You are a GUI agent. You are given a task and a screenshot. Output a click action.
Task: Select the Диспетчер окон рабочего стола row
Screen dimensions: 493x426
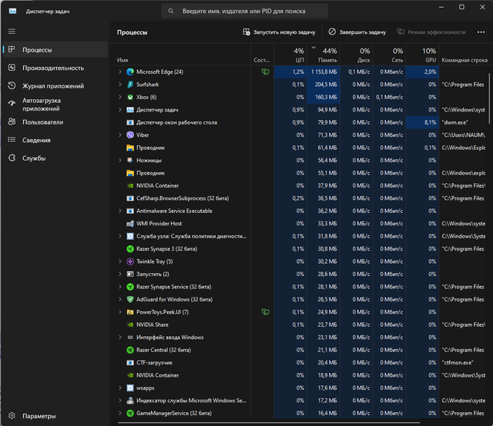pyautogui.click(x=299, y=122)
